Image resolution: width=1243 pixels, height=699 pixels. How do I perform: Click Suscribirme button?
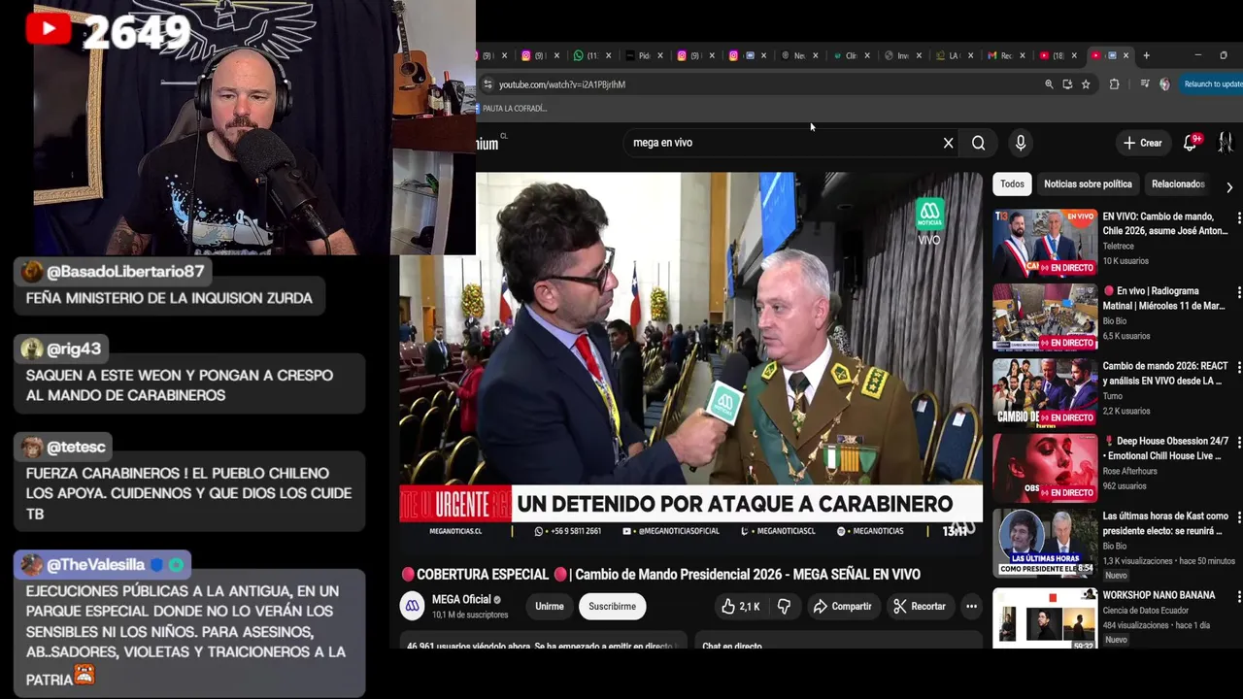click(612, 606)
